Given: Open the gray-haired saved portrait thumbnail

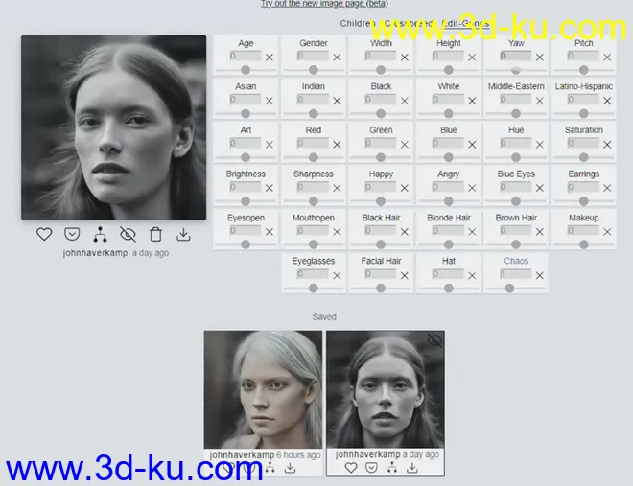Looking at the screenshot, I should coord(263,389).
